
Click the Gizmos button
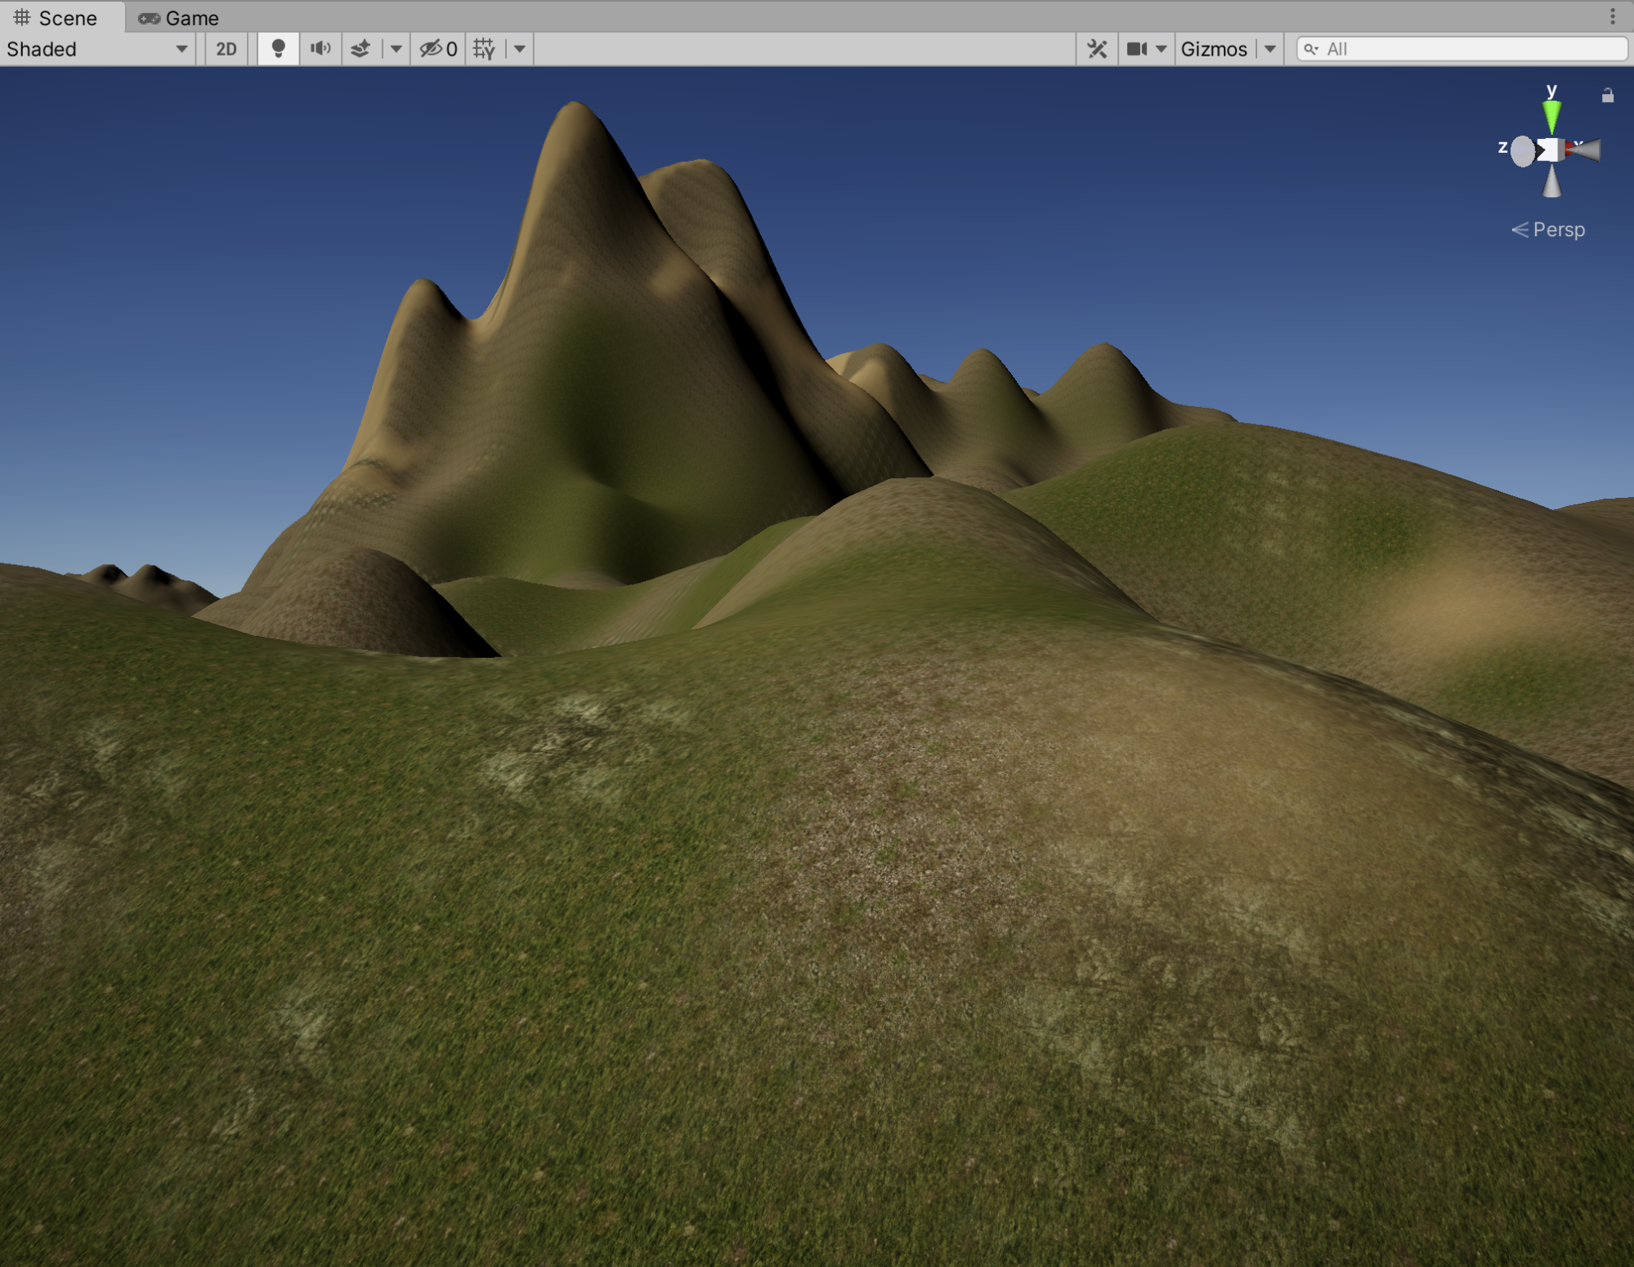(x=1214, y=49)
